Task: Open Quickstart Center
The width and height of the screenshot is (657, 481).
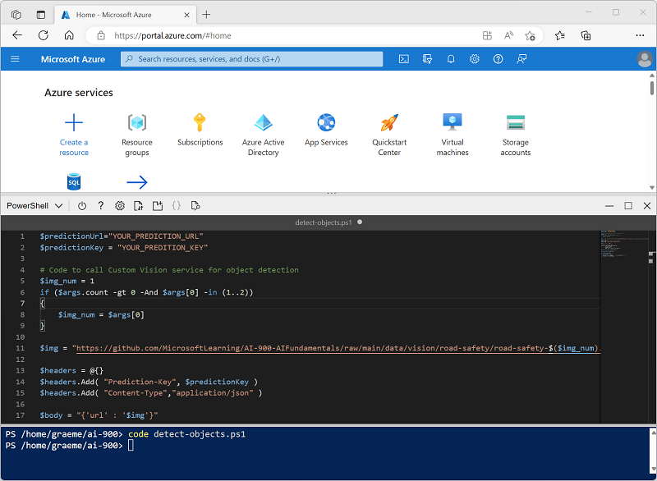Action: click(389, 135)
